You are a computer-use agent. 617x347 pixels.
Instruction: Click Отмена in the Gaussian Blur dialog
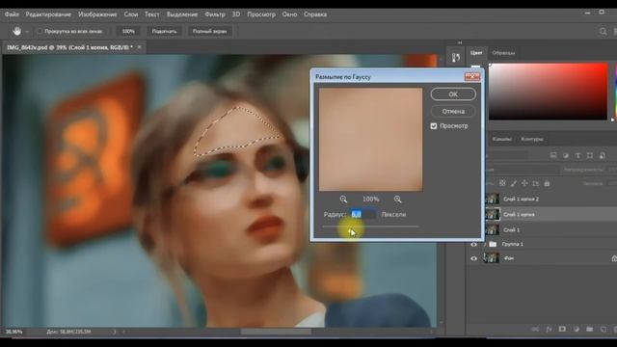click(x=453, y=112)
